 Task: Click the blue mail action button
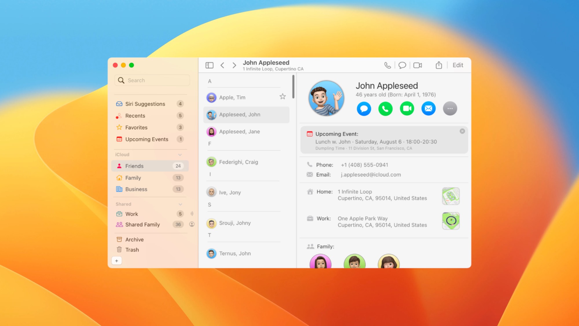pyautogui.click(x=428, y=109)
